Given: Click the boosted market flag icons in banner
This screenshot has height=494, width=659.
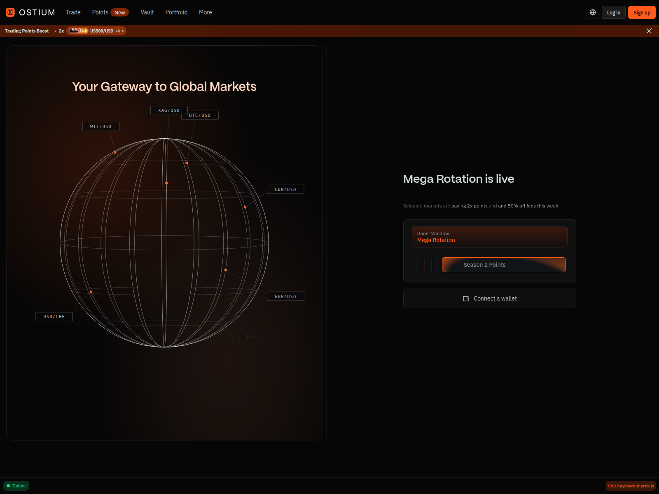Looking at the screenshot, I should pos(78,31).
